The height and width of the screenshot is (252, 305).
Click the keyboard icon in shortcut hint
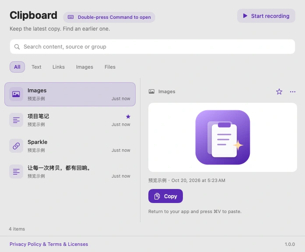[70, 17]
